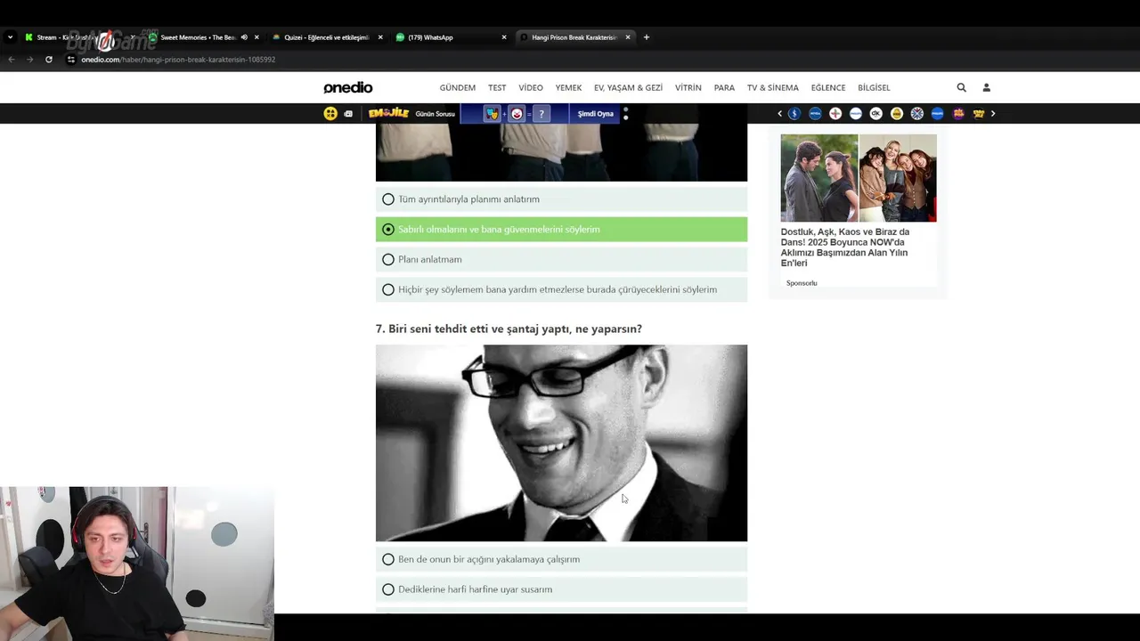Open site info icon beside address
The width and height of the screenshot is (1140, 641).
pyautogui.click(x=71, y=60)
